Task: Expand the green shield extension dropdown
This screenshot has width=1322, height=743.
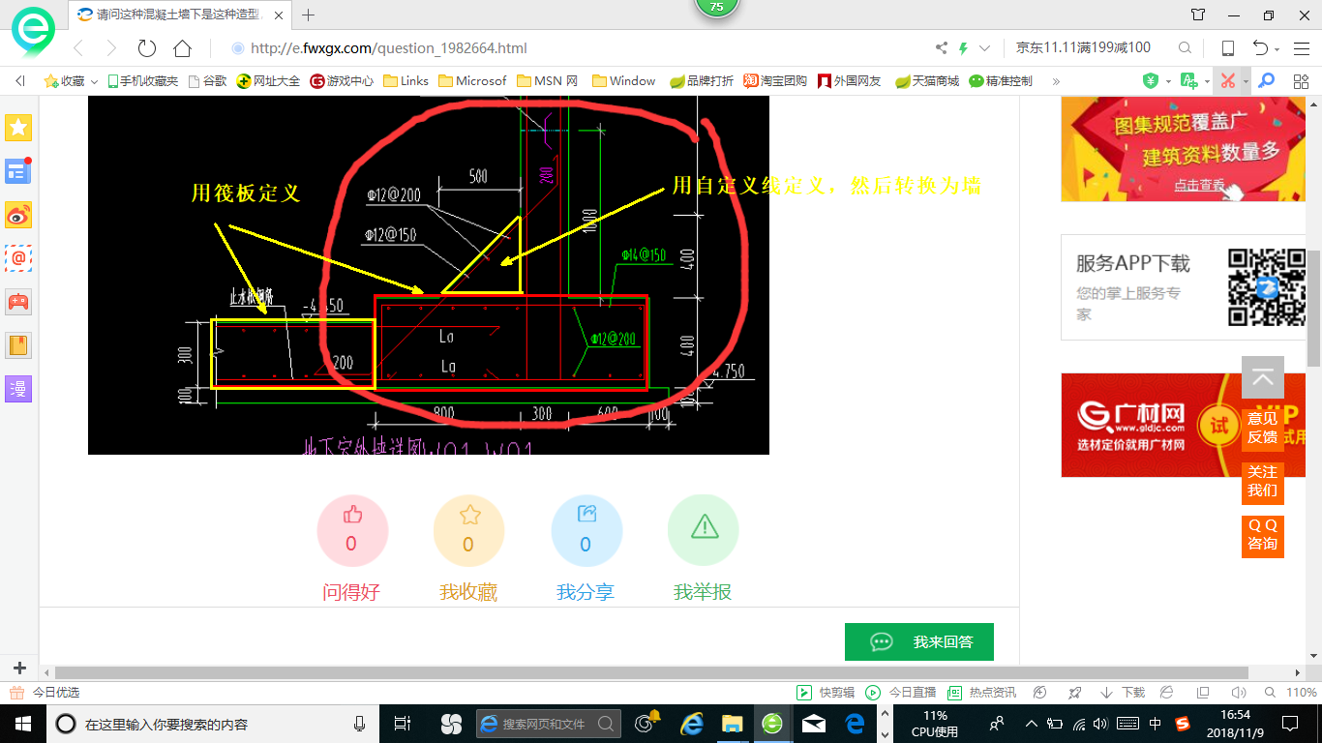Action: click(x=1168, y=81)
